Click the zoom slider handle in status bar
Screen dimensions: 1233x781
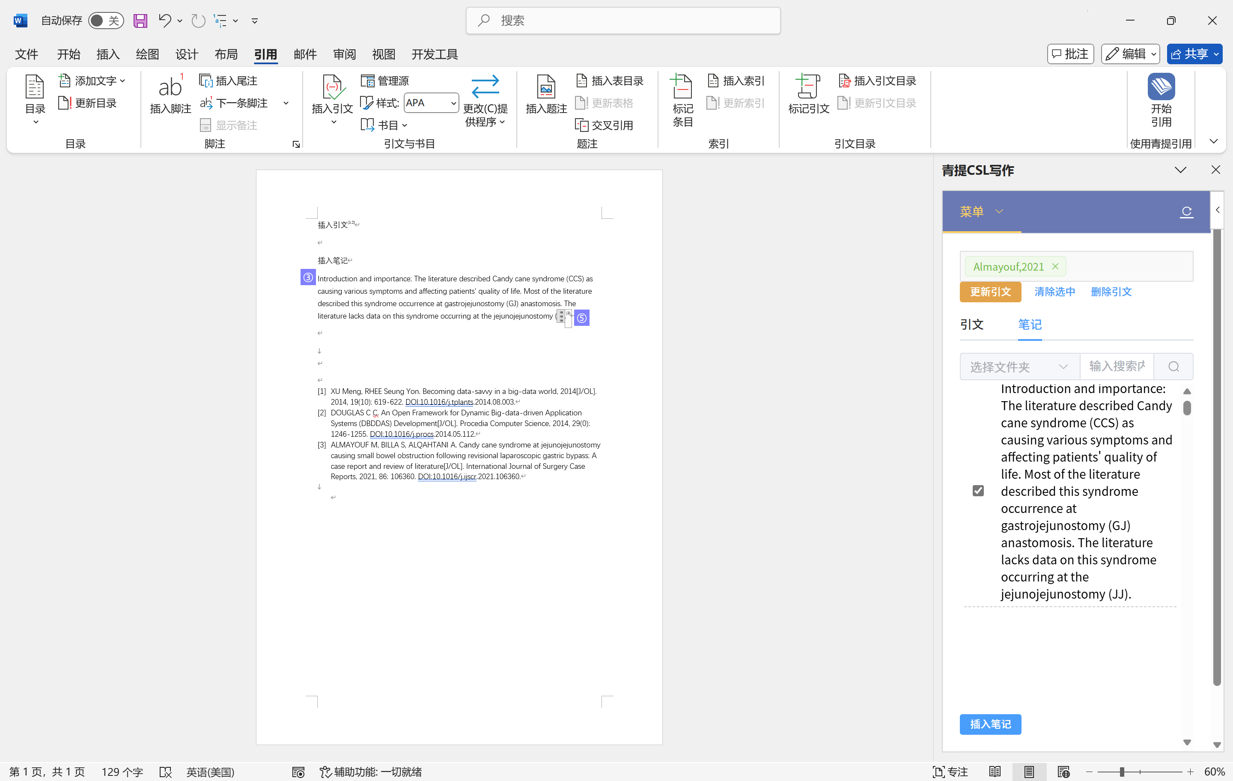(x=1121, y=771)
